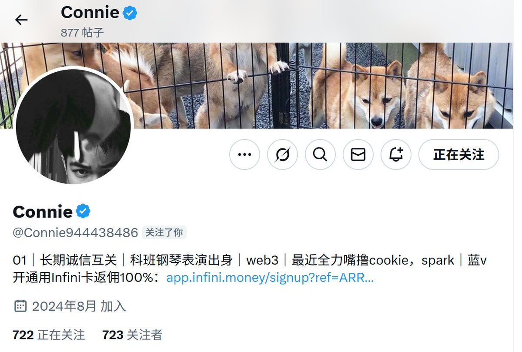
Task: Open Connie's circular profile avatar
Action: click(x=73, y=127)
